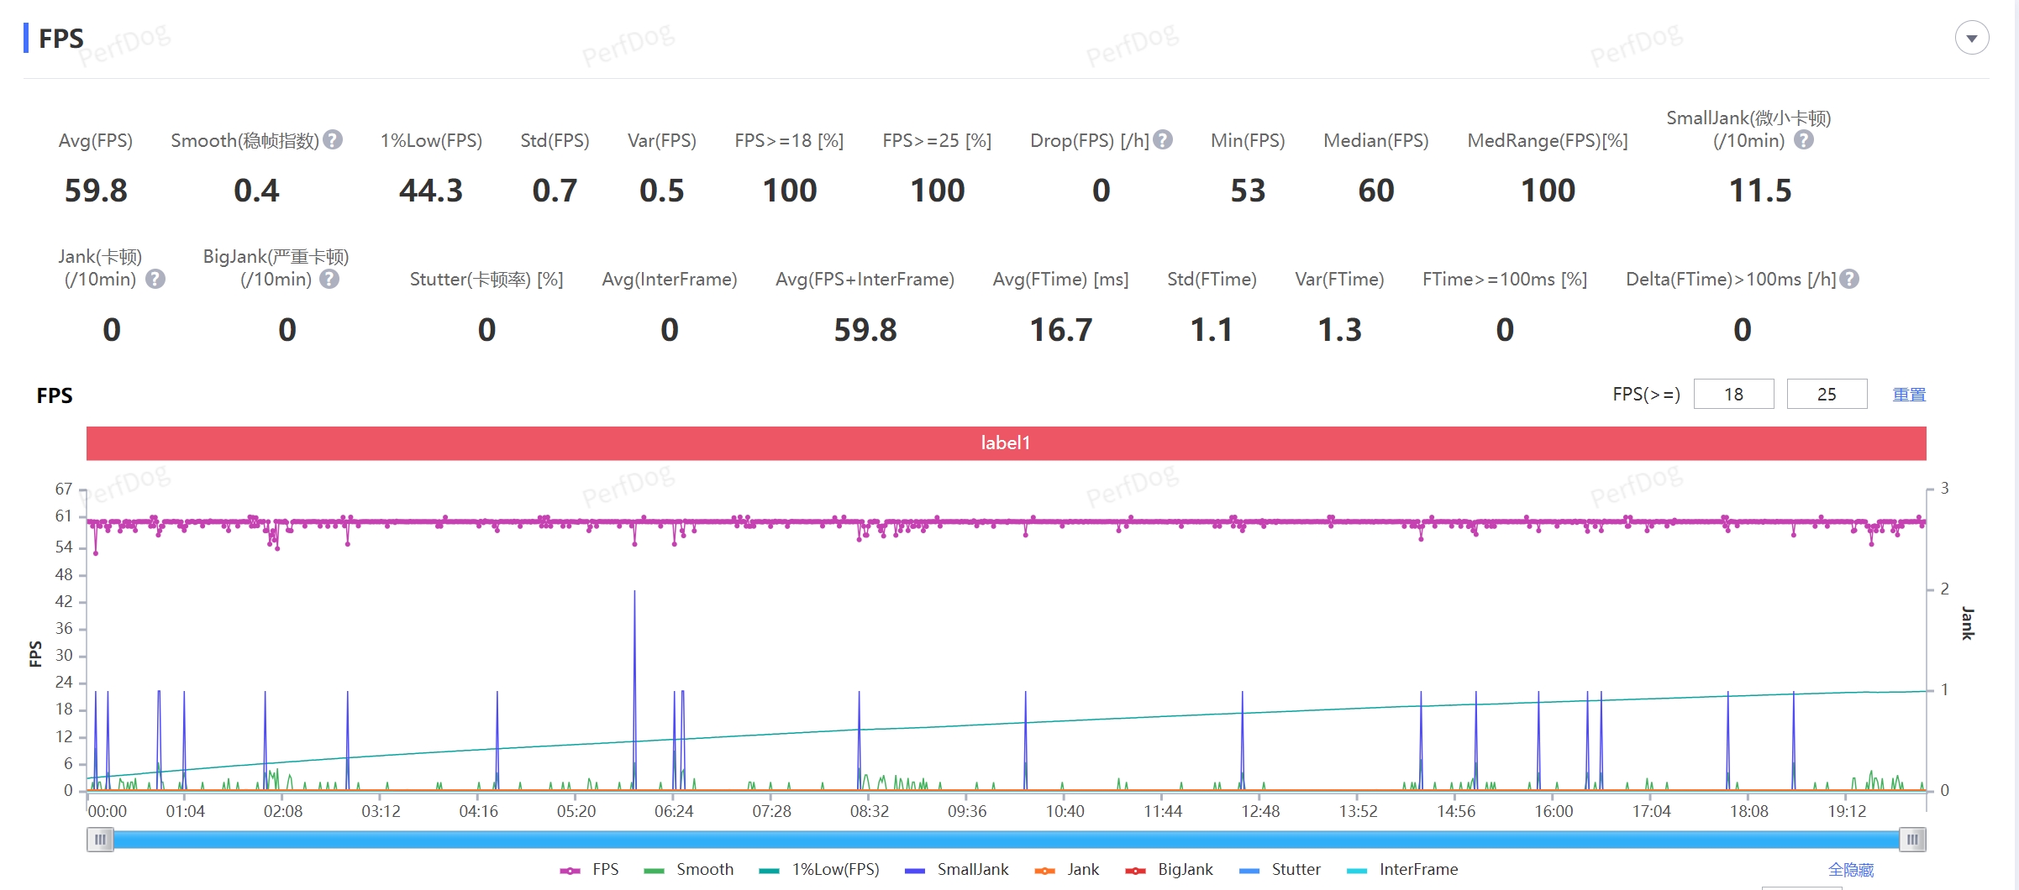Click the left handle of time range slider
This screenshot has height=890, width=2019.
pyautogui.click(x=100, y=840)
